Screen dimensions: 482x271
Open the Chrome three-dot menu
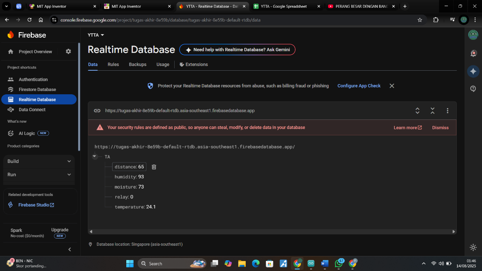(475, 20)
